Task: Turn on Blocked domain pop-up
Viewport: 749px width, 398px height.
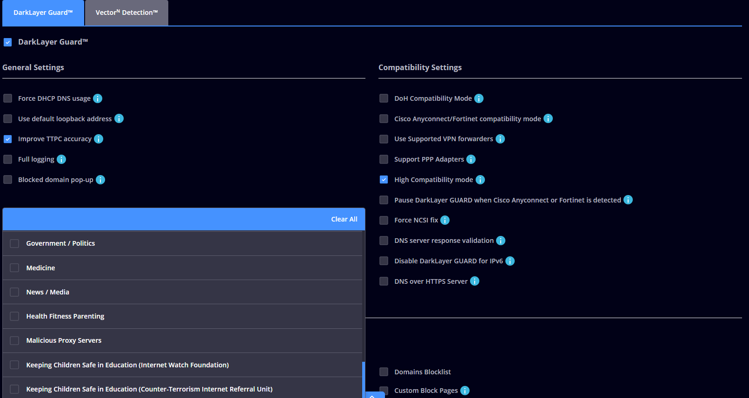Action: pos(7,180)
